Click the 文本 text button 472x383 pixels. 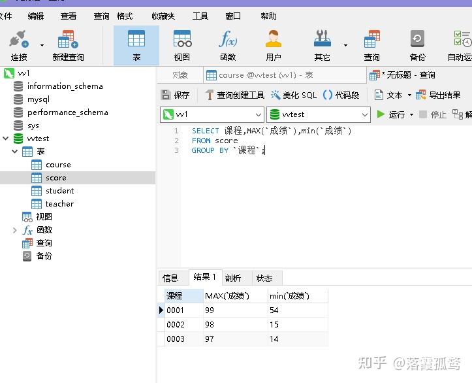click(388, 95)
